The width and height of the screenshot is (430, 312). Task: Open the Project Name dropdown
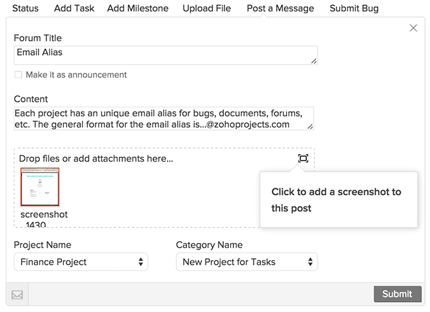(81, 262)
